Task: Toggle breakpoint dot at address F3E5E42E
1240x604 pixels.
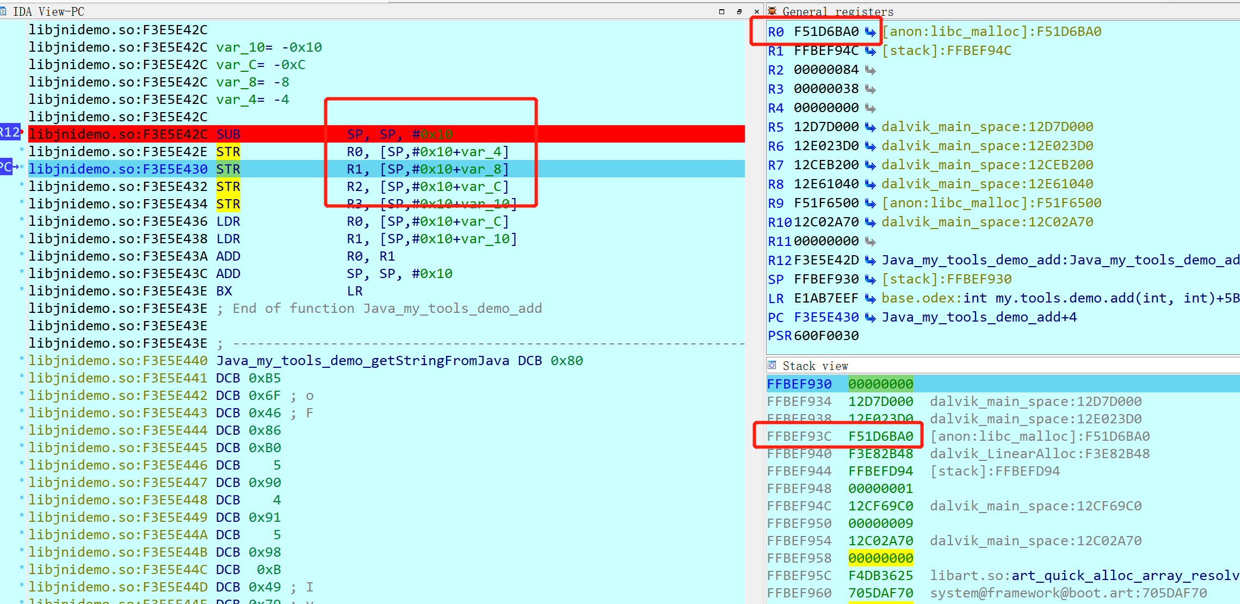Action: tap(22, 149)
